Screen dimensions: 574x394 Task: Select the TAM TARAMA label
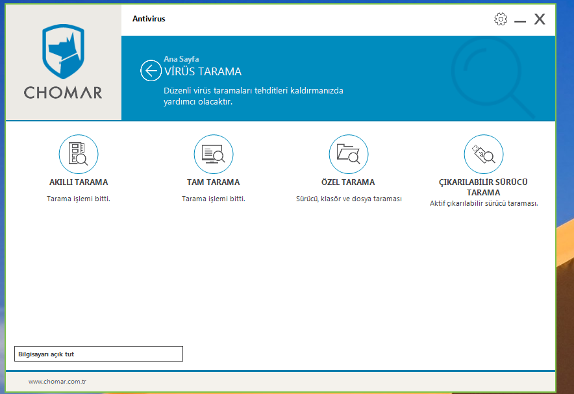click(x=214, y=182)
